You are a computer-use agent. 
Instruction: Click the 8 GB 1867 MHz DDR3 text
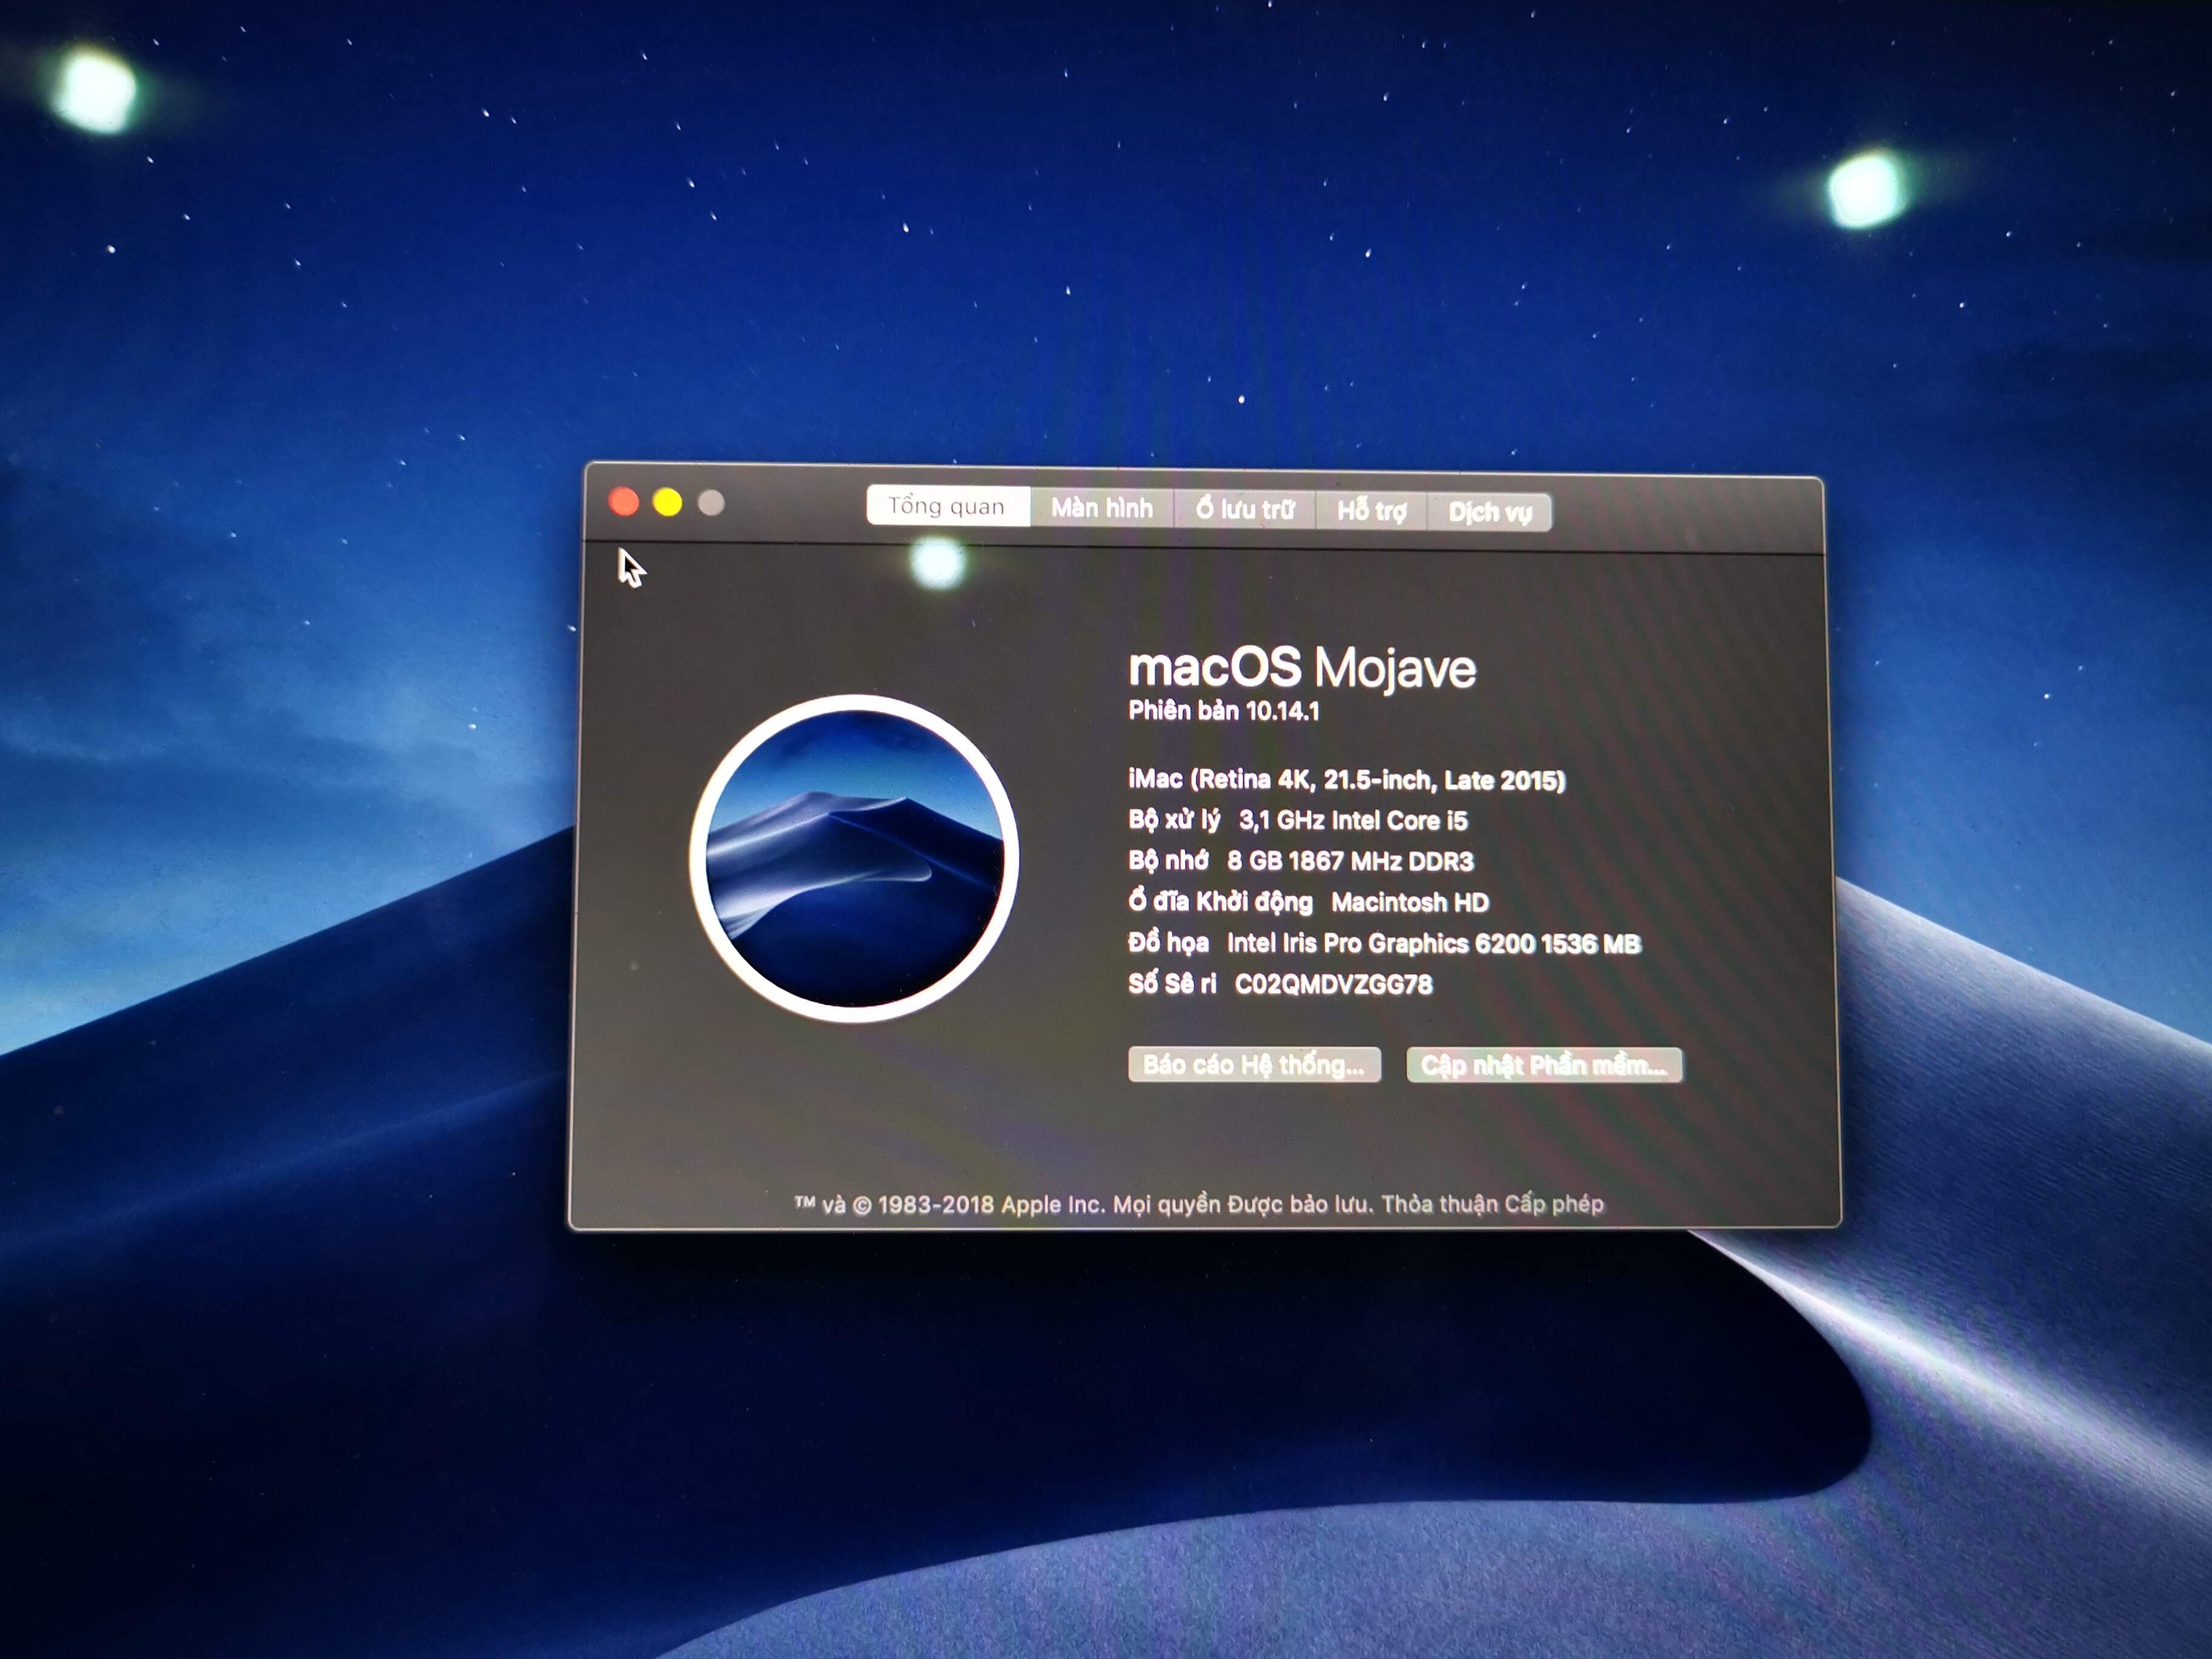[x=1350, y=861]
